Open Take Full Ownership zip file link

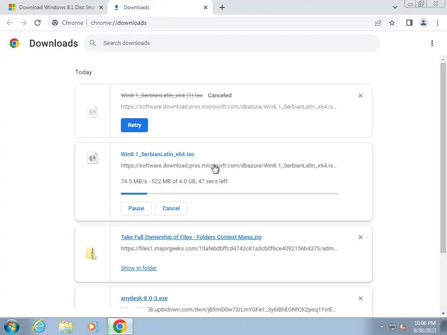tap(191, 237)
